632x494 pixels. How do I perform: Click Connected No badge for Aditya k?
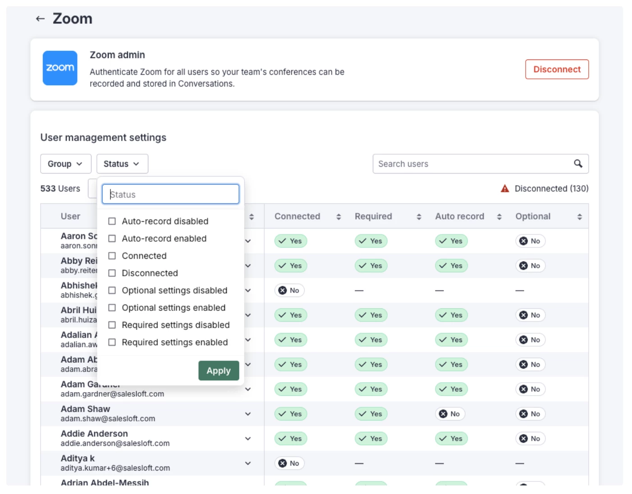tap(289, 463)
